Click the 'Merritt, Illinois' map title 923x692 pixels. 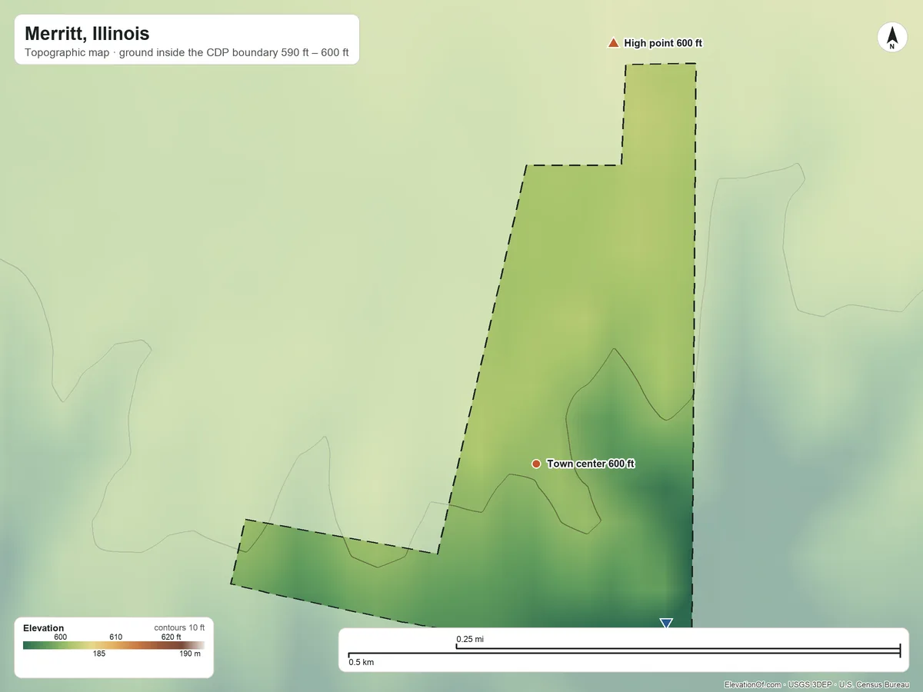[x=87, y=34]
